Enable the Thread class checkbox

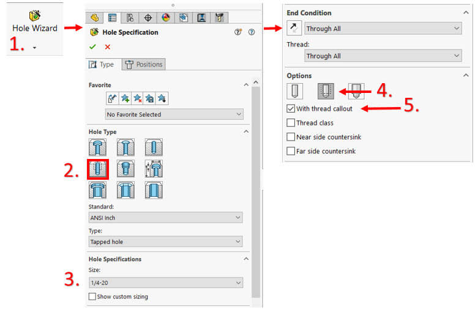tap(291, 123)
